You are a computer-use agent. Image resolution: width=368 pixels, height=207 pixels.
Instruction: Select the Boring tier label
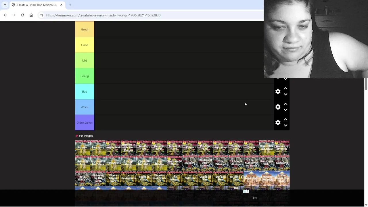85,76
